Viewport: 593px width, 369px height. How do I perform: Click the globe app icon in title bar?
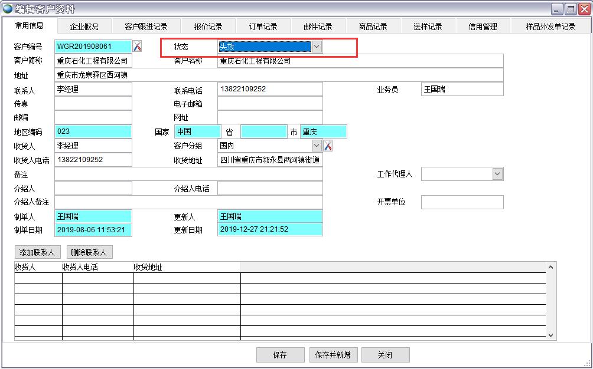tap(8, 9)
